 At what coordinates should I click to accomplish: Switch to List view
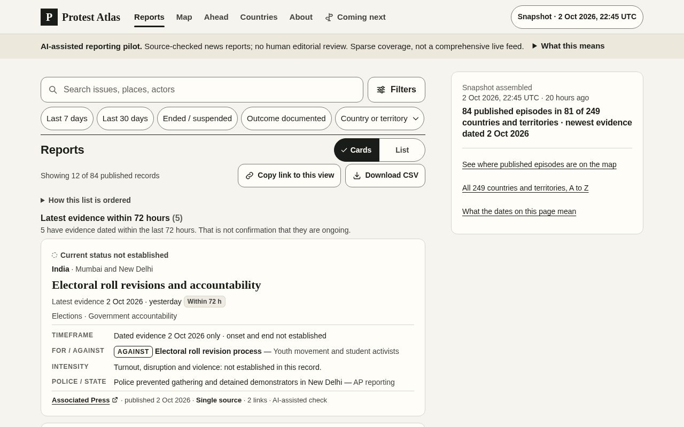click(x=402, y=150)
